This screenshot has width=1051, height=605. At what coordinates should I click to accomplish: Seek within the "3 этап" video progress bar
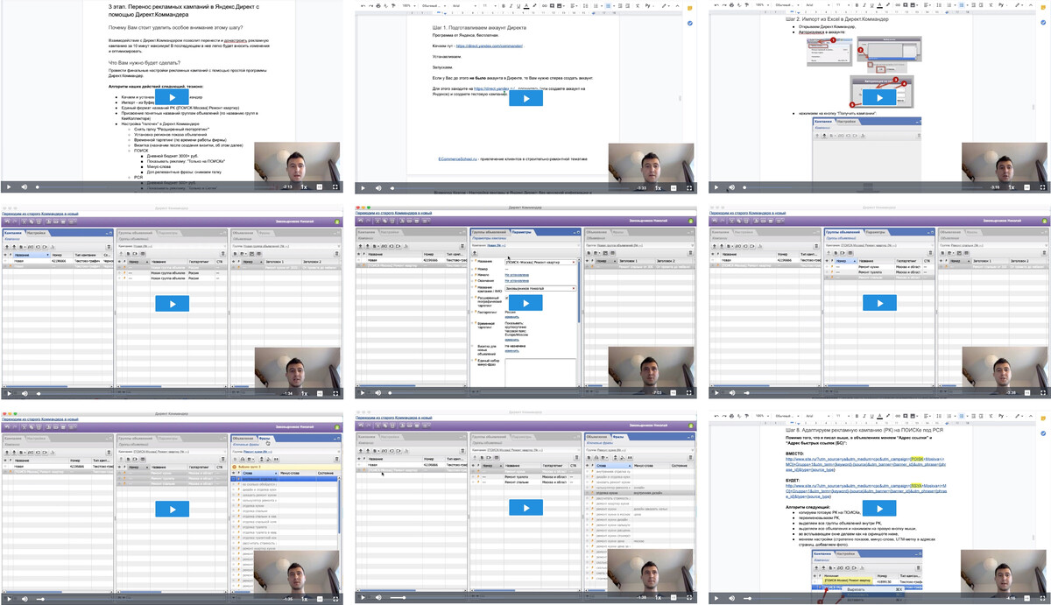157,186
